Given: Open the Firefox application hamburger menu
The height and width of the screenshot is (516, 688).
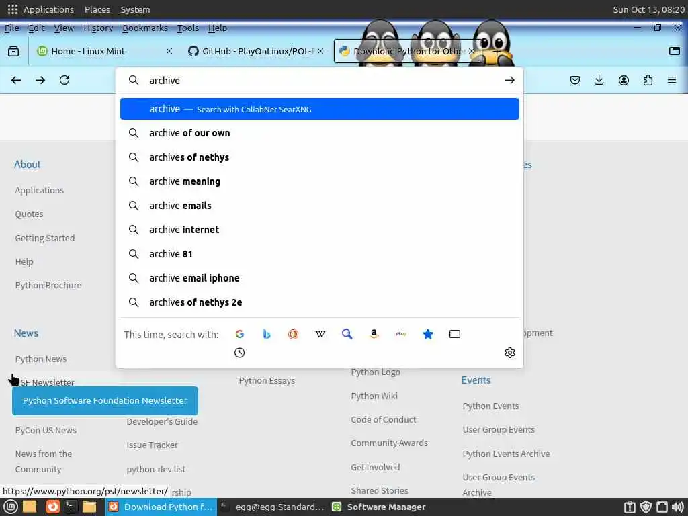Looking at the screenshot, I should 672,81.
